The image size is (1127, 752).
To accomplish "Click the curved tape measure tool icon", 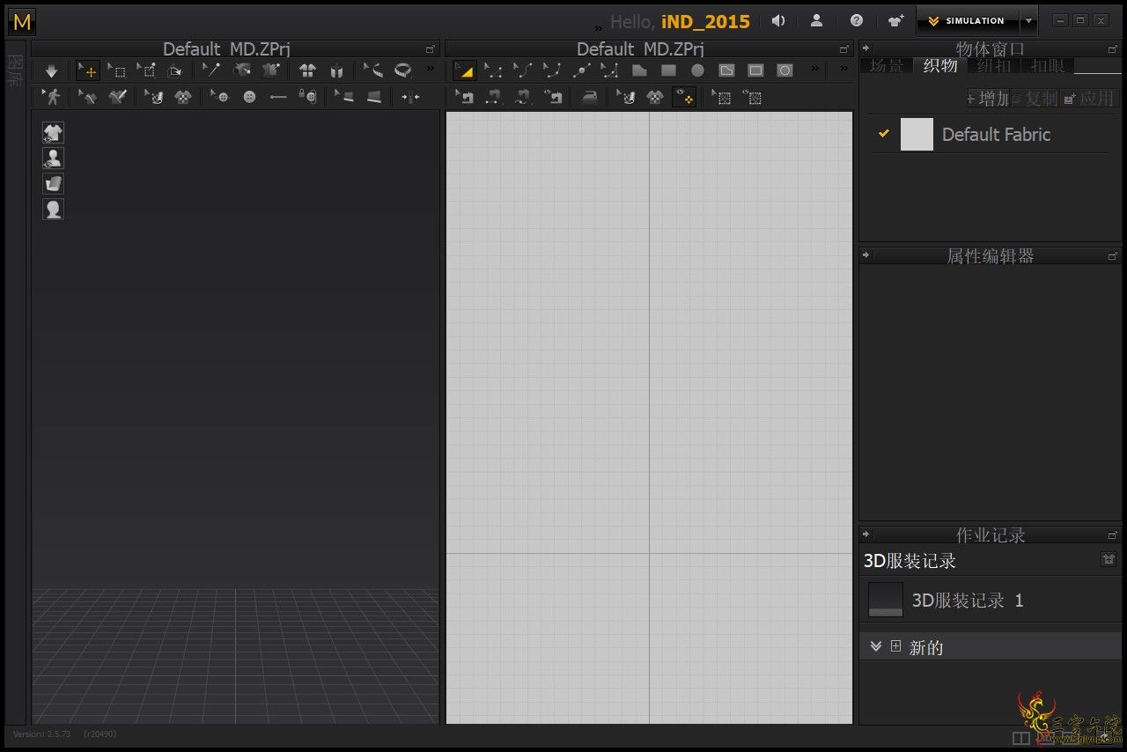I will point(373,70).
